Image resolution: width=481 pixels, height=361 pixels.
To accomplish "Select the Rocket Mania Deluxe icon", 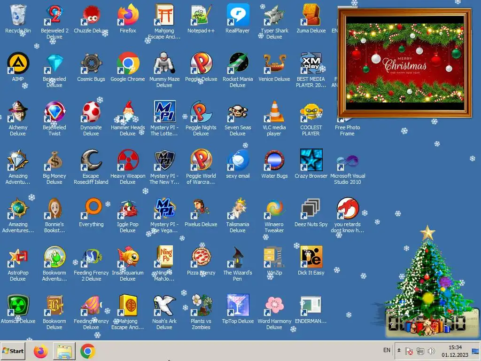I will coord(237,63).
